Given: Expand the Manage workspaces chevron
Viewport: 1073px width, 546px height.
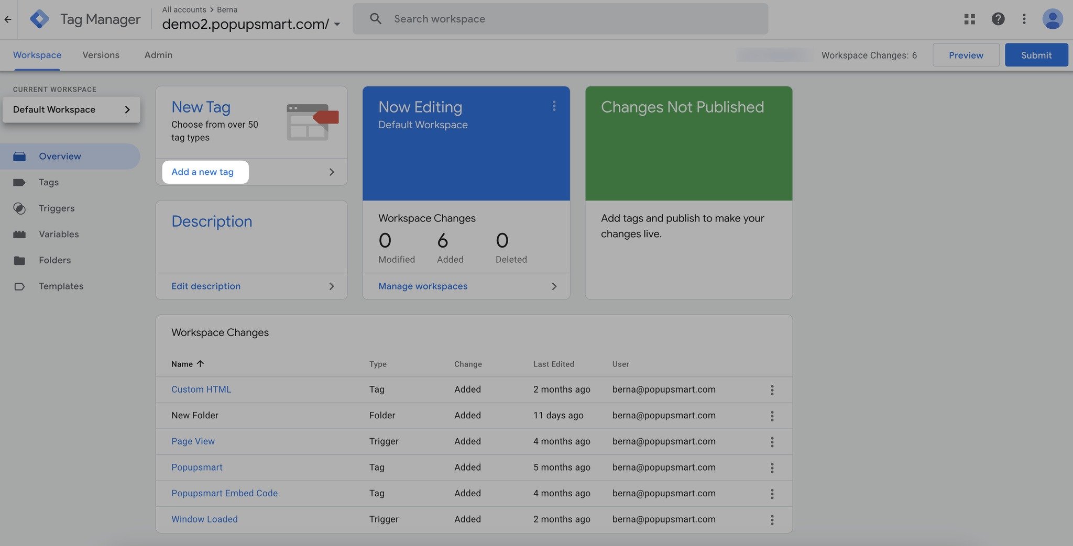Looking at the screenshot, I should pos(554,286).
